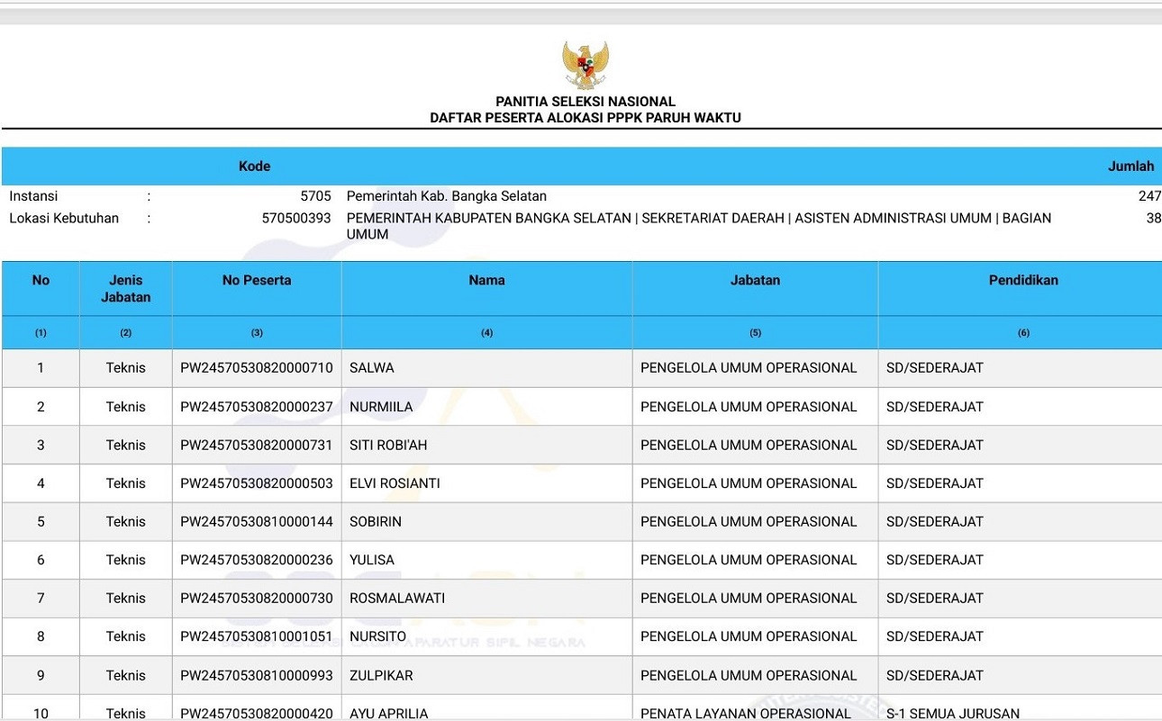Viewport: 1162px width, 721px height.
Task: Select the Instansi label
Action: 33,196
